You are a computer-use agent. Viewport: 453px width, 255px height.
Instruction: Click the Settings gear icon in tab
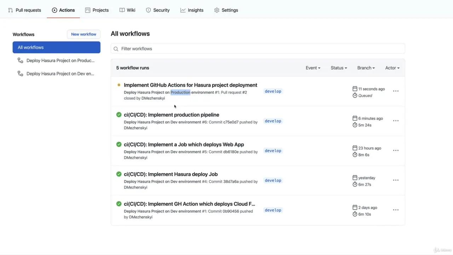217,10
